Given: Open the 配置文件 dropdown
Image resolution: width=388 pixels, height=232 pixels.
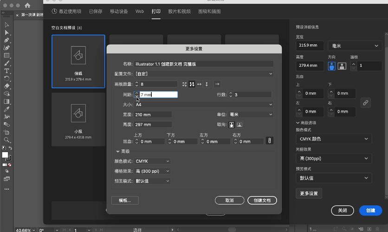Looking at the screenshot, I should coord(204,74).
